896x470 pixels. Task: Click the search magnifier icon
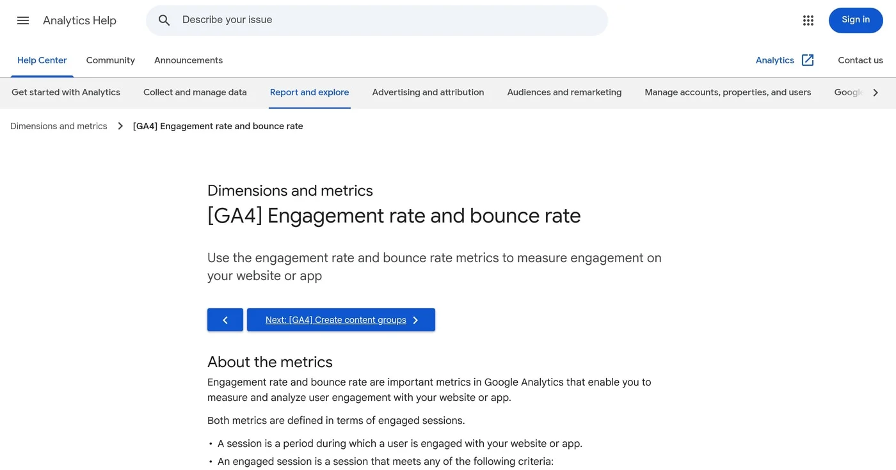click(164, 20)
